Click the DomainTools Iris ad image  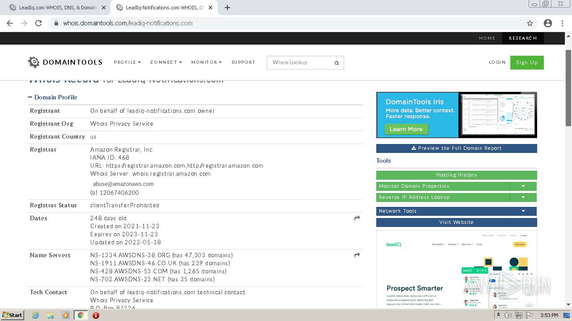(x=456, y=115)
